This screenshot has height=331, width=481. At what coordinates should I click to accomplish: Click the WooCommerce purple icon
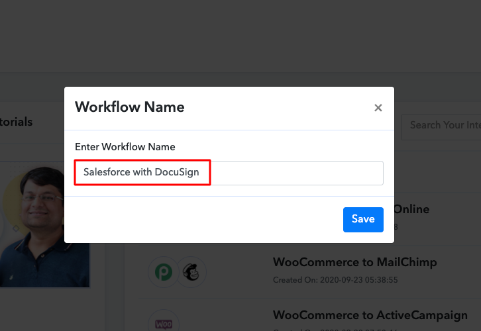pyautogui.click(x=164, y=324)
